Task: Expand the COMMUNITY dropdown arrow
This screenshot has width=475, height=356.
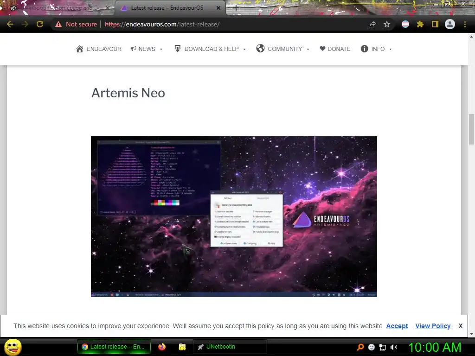Action: [x=308, y=49]
